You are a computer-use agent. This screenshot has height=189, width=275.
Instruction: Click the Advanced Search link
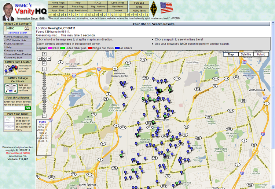click(x=18, y=33)
